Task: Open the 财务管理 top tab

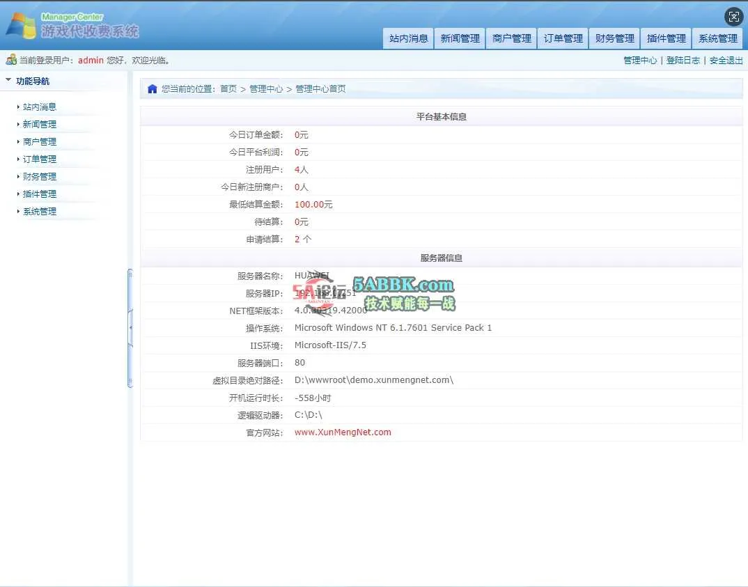Action: click(x=614, y=38)
